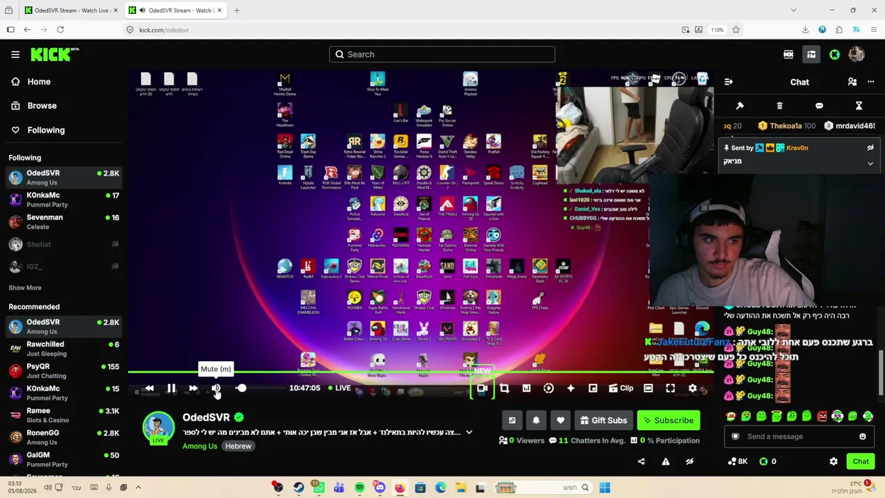Open the user profile avatar menu
This screenshot has width=885, height=498.
point(856,54)
